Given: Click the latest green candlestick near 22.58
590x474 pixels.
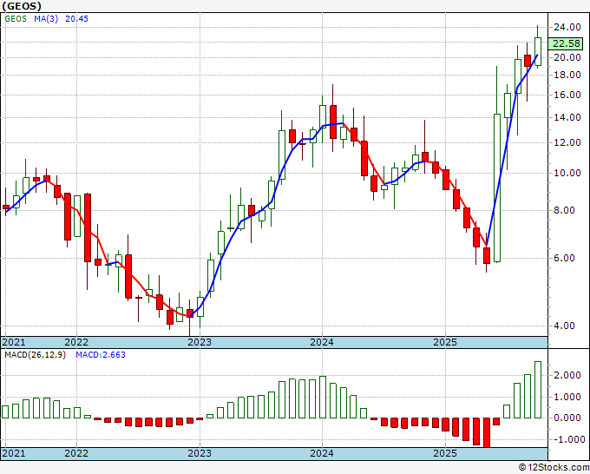Looking at the screenshot, I should 538,51.
